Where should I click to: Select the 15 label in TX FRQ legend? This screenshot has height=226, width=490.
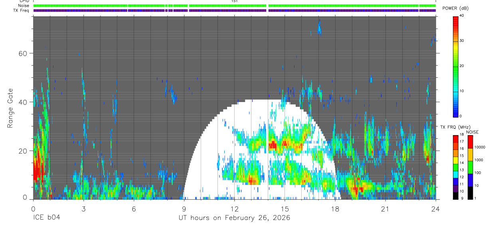click(x=462, y=156)
